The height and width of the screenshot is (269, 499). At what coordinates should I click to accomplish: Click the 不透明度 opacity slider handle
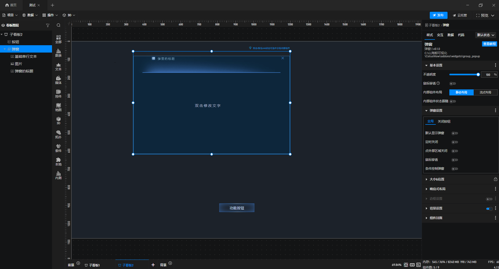pos(478,75)
